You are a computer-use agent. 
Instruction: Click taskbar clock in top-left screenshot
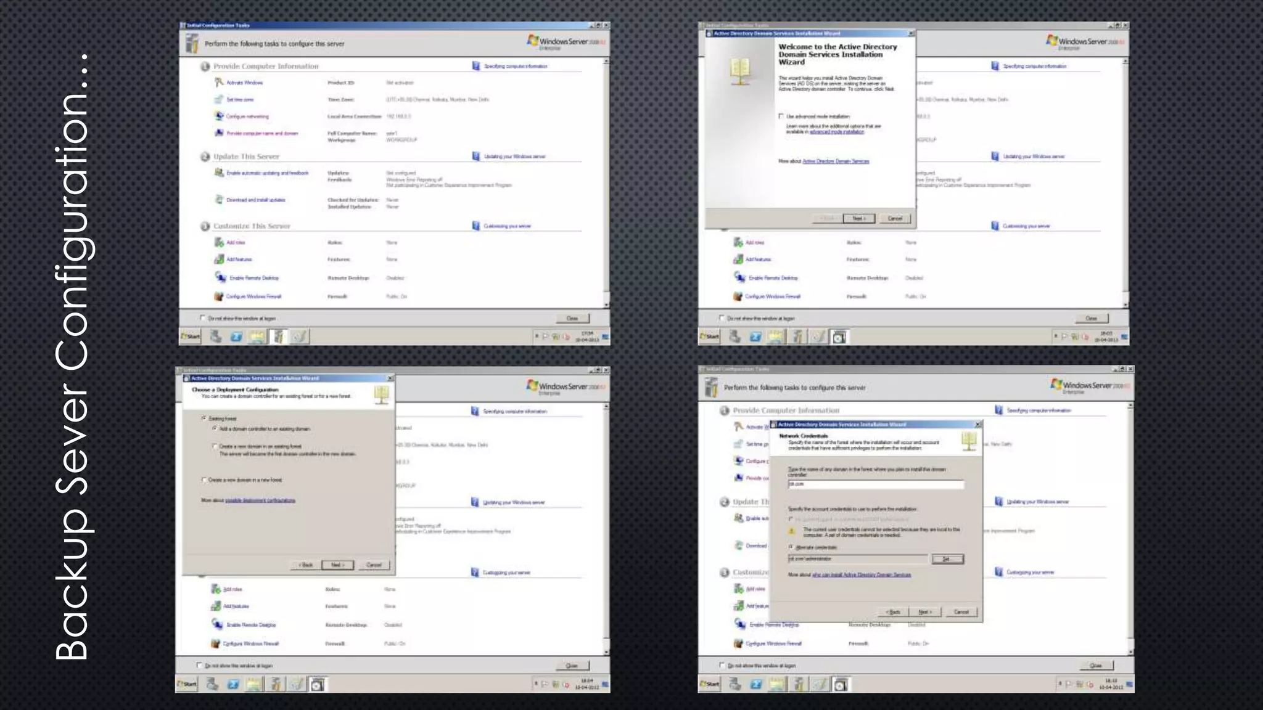[x=587, y=337]
